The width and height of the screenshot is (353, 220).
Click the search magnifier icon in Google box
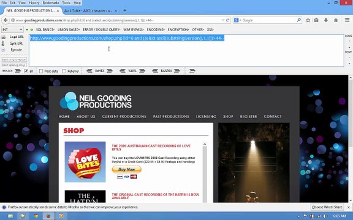click(298, 20)
